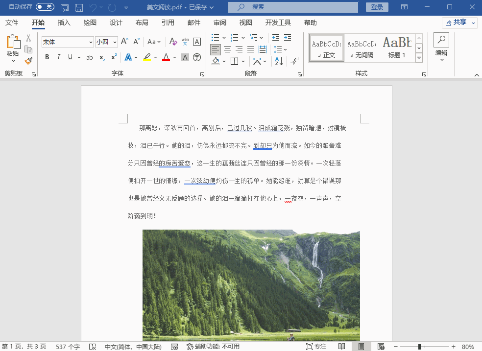This screenshot has height=351, width=482.
Task: Sort text with the A-Z sort icon
Action: (279, 61)
